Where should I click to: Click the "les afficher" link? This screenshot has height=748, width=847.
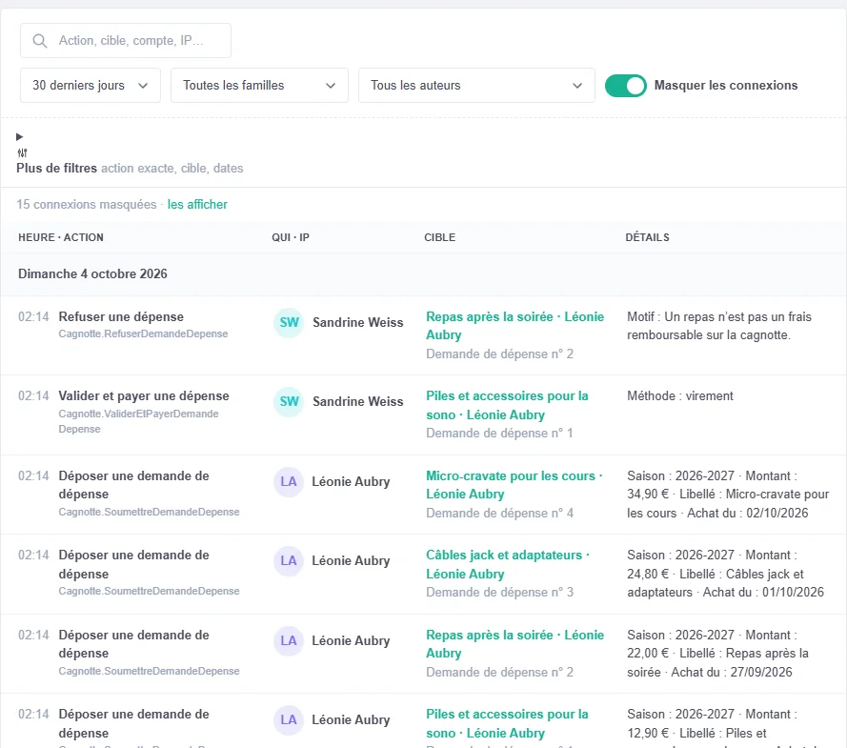(x=197, y=204)
